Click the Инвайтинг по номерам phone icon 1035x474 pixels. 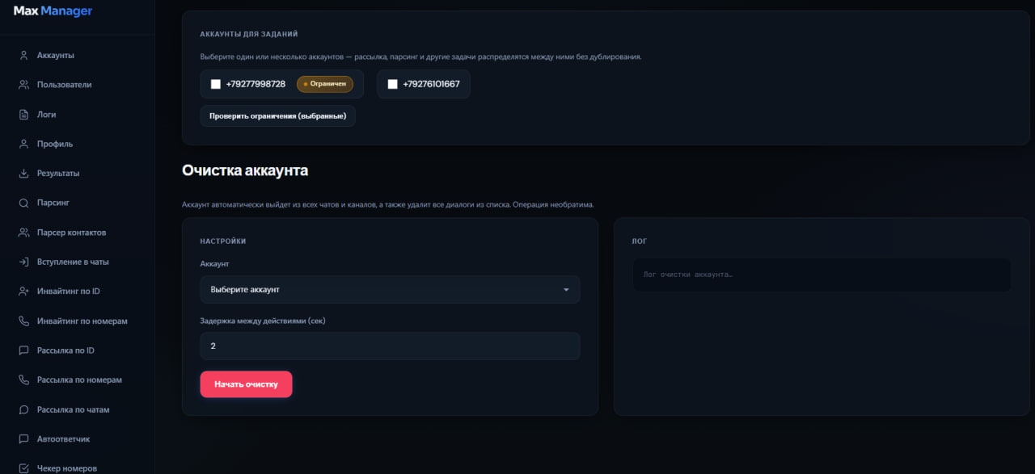(x=23, y=321)
